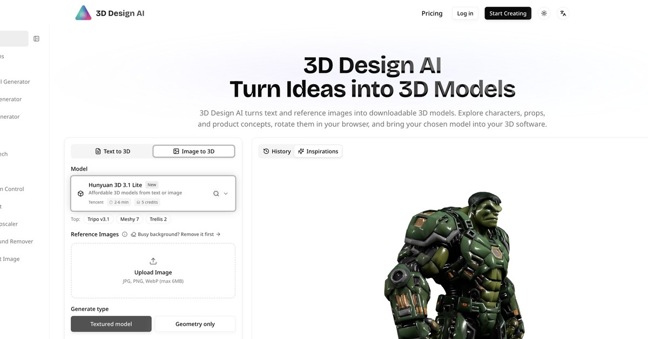Screen dimensions: 648x339
Task: Open the Hunyuan 3D 3.1 Lite model dropdown
Action: (x=153, y=193)
